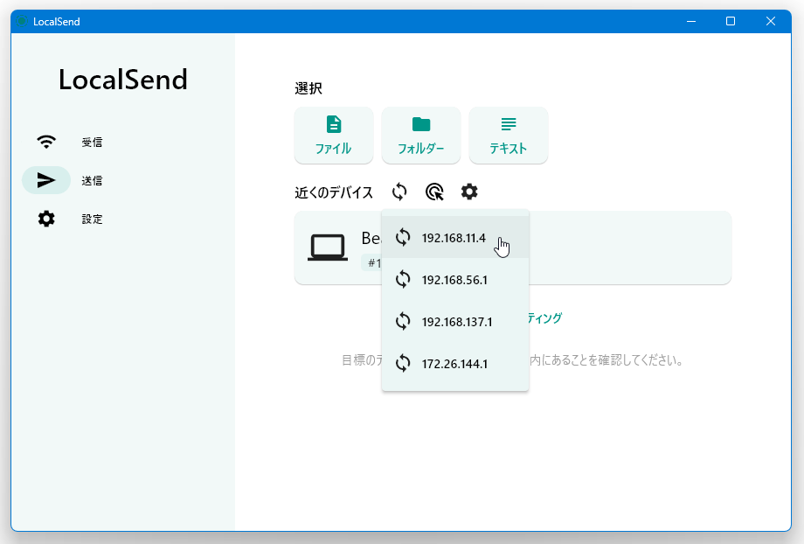Scan network 172.26.144.1
The height and width of the screenshot is (544, 804).
(455, 364)
